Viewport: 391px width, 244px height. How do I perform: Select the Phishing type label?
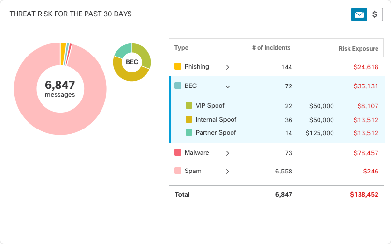coord(197,67)
